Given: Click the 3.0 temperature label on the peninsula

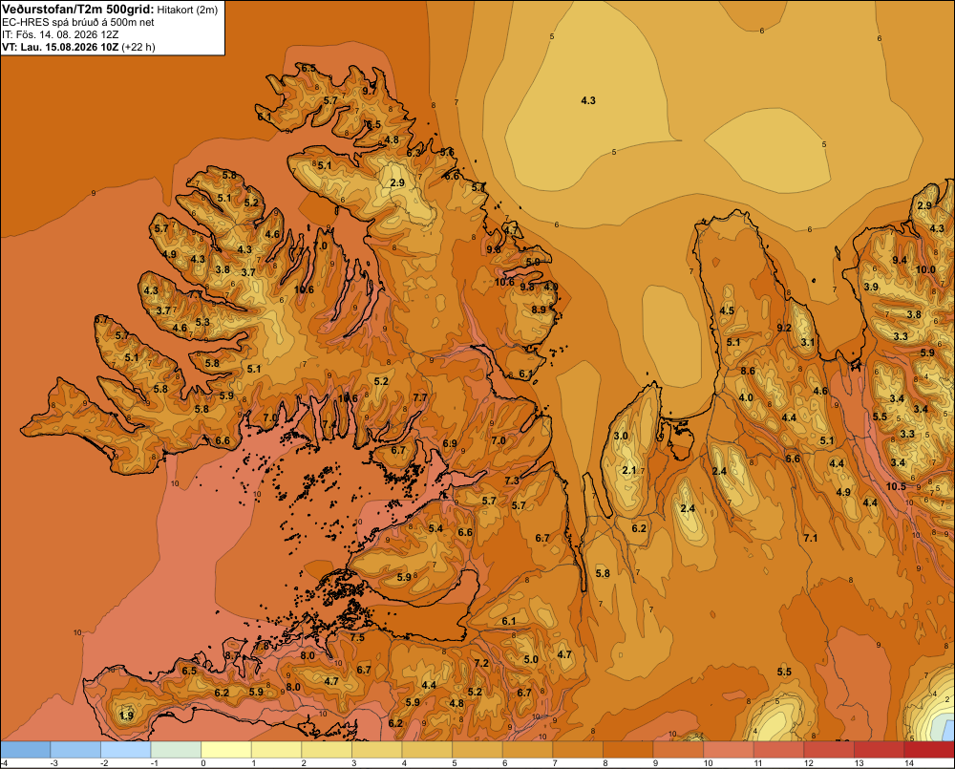Looking at the screenshot, I should tap(621, 436).
